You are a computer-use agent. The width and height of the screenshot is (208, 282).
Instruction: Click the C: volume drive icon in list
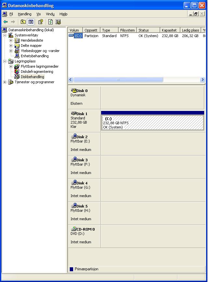[71, 35]
